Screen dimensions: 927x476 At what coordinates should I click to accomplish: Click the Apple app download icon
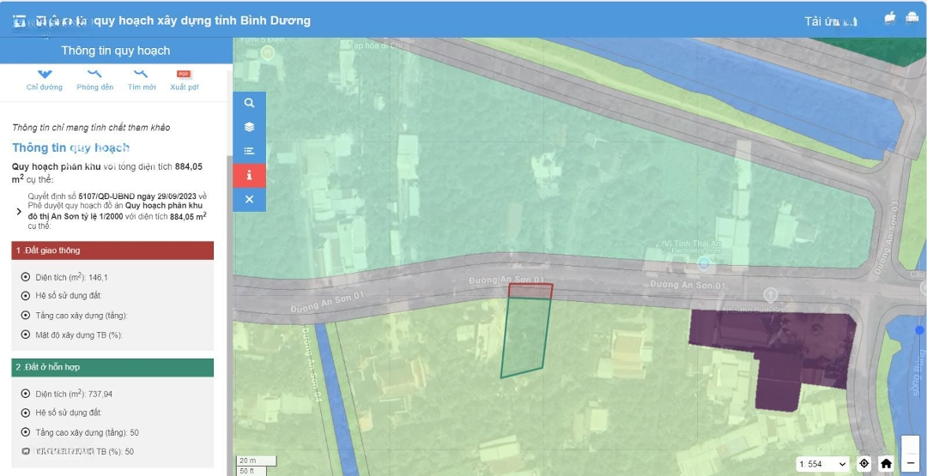[x=889, y=18]
